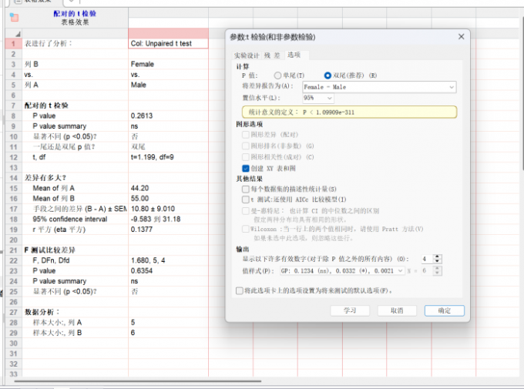This screenshot has height=389, width=524.
Task: Select the 双尾(推荐) two-tailed radio button
Action: tap(327, 75)
